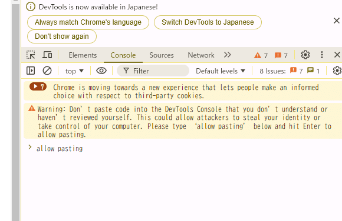This screenshot has height=221, width=342.
Task: Open the Sources tab
Action: pos(162,55)
